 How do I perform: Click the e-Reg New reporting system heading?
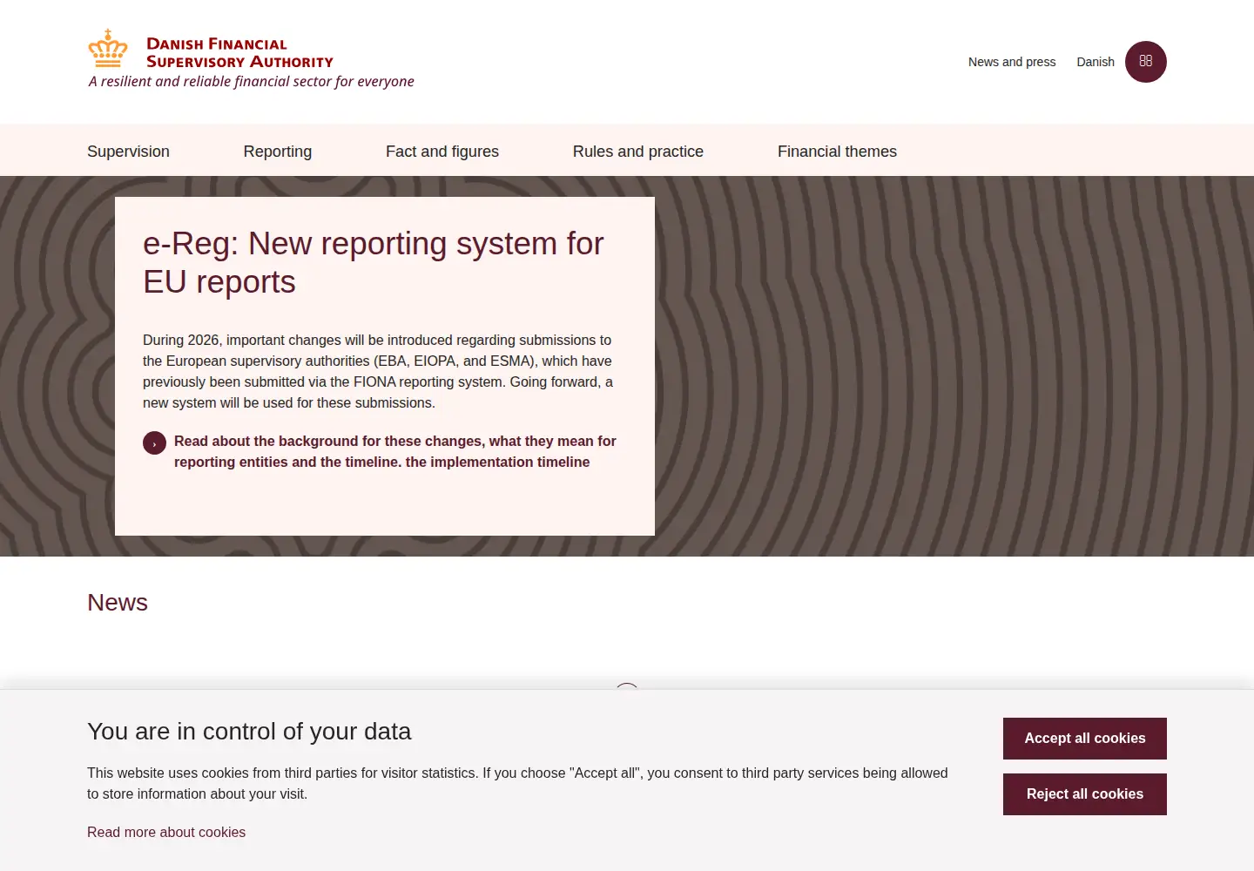click(374, 263)
